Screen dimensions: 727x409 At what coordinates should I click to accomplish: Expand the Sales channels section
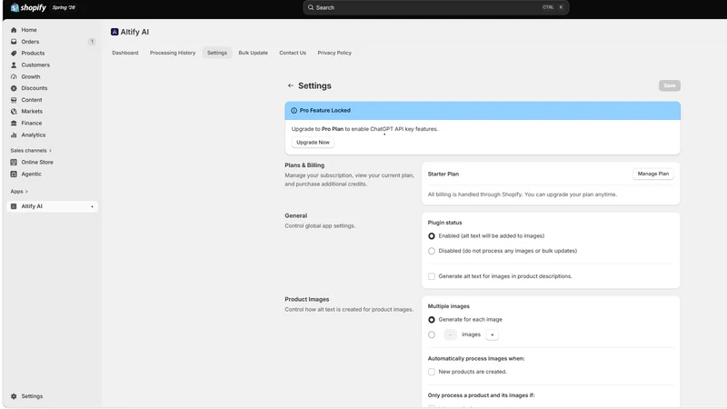coord(31,151)
